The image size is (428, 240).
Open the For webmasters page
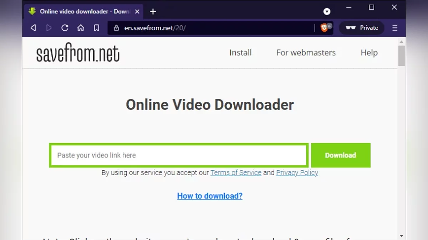pos(306,53)
